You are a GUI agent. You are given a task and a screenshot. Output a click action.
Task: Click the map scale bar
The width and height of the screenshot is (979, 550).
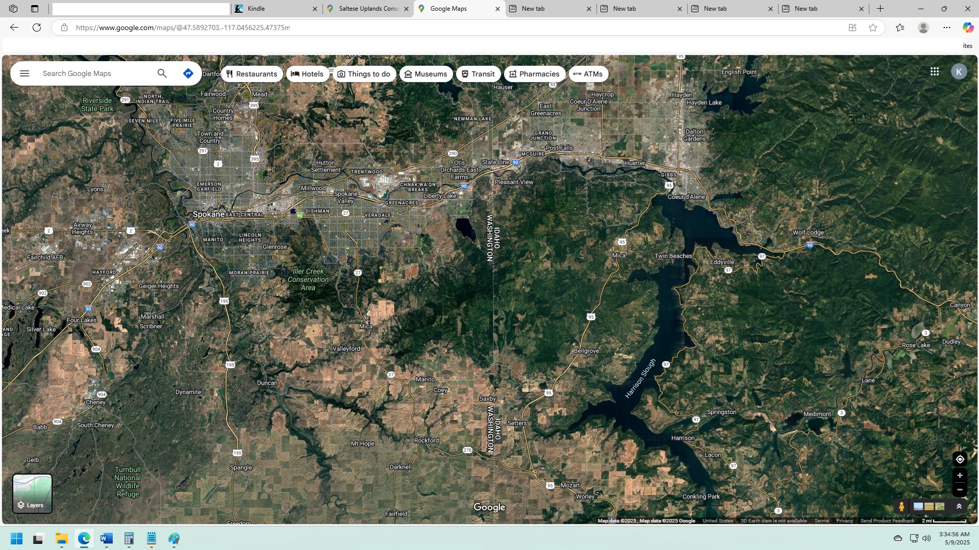(x=944, y=520)
